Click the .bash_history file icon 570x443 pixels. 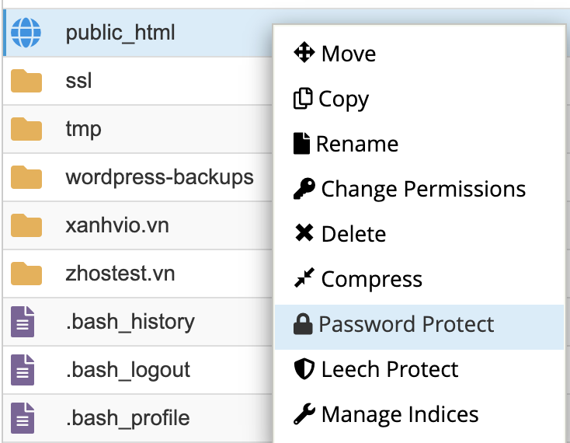[23, 322]
